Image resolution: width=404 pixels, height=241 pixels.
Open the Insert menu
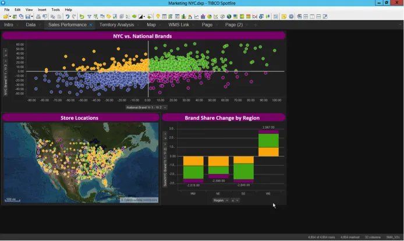[x=42, y=9]
